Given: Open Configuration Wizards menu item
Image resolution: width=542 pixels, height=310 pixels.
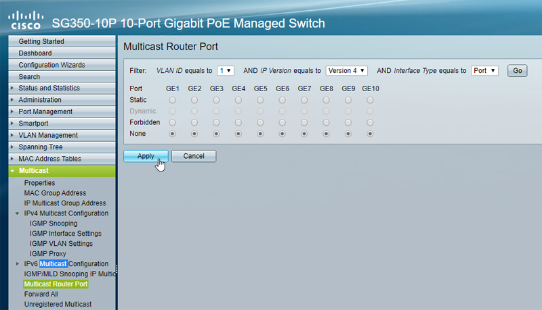Looking at the screenshot, I should coord(62,65).
